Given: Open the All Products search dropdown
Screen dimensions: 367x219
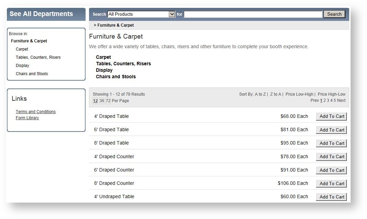Looking at the screenshot, I should coord(172,14).
